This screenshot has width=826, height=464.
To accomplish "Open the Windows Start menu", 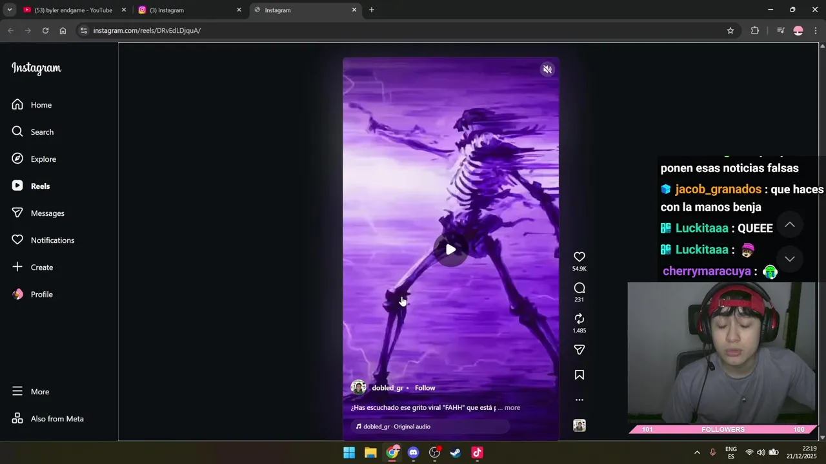I will [x=349, y=452].
